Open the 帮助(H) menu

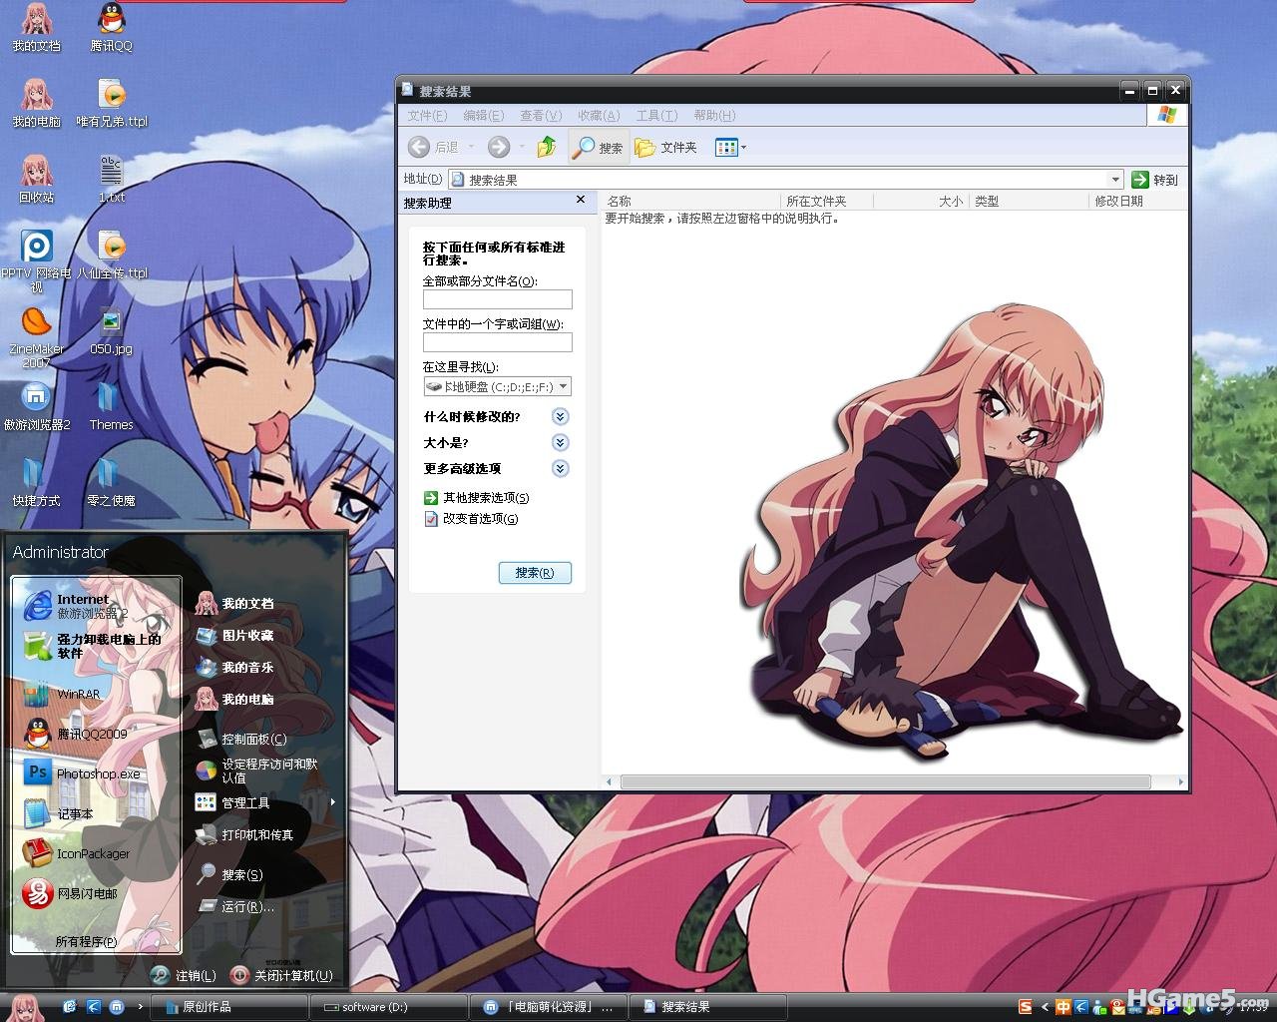[x=714, y=116]
